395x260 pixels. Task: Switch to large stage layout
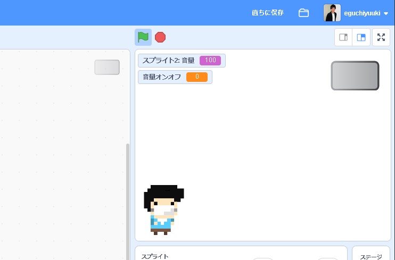click(361, 37)
